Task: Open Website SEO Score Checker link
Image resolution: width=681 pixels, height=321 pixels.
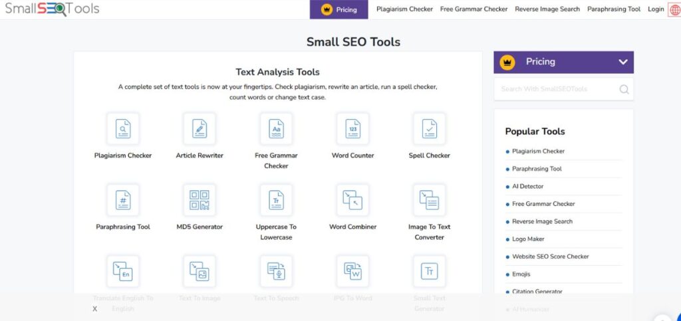Action: click(x=550, y=257)
